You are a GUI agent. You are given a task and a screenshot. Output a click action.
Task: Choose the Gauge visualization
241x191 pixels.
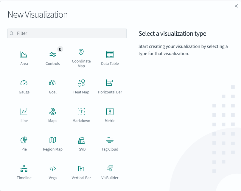click(x=24, y=87)
